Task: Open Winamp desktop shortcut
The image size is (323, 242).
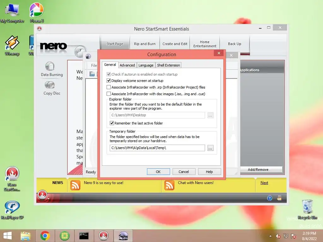Action: 12,45
